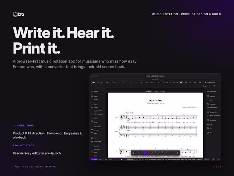Click the Ludwig van Beethoven composer text
The height and width of the screenshot is (176, 234).
click(x=189, y=107)
